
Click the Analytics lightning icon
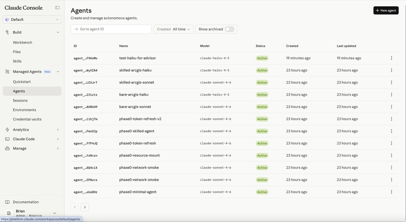pyautogui.click(x=7, y=130)
